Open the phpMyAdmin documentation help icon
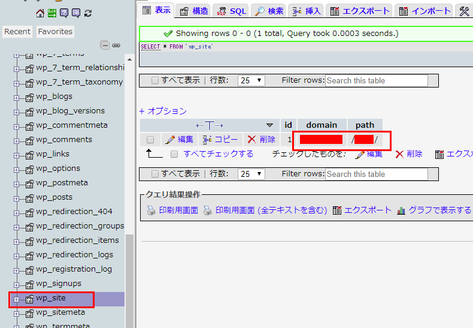This screenshot has width=473, height=328. (64, 13)
